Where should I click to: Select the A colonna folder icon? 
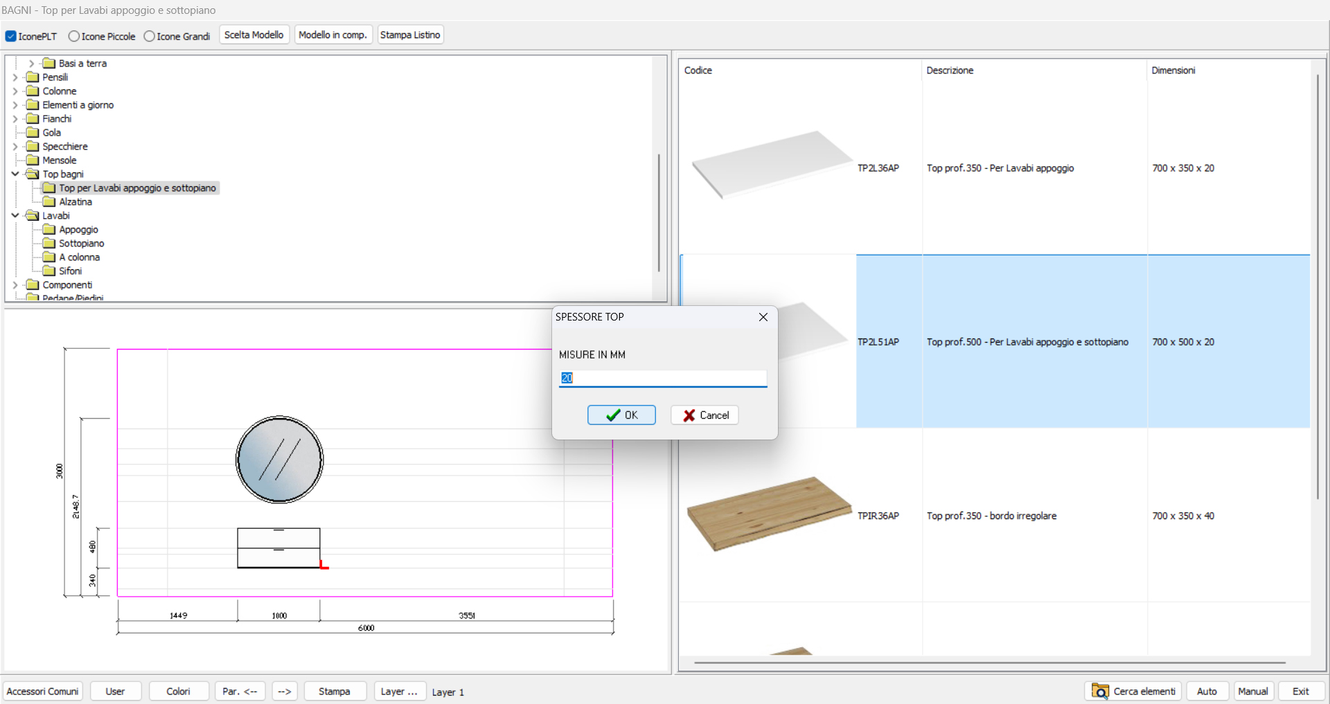pos(49,257)
